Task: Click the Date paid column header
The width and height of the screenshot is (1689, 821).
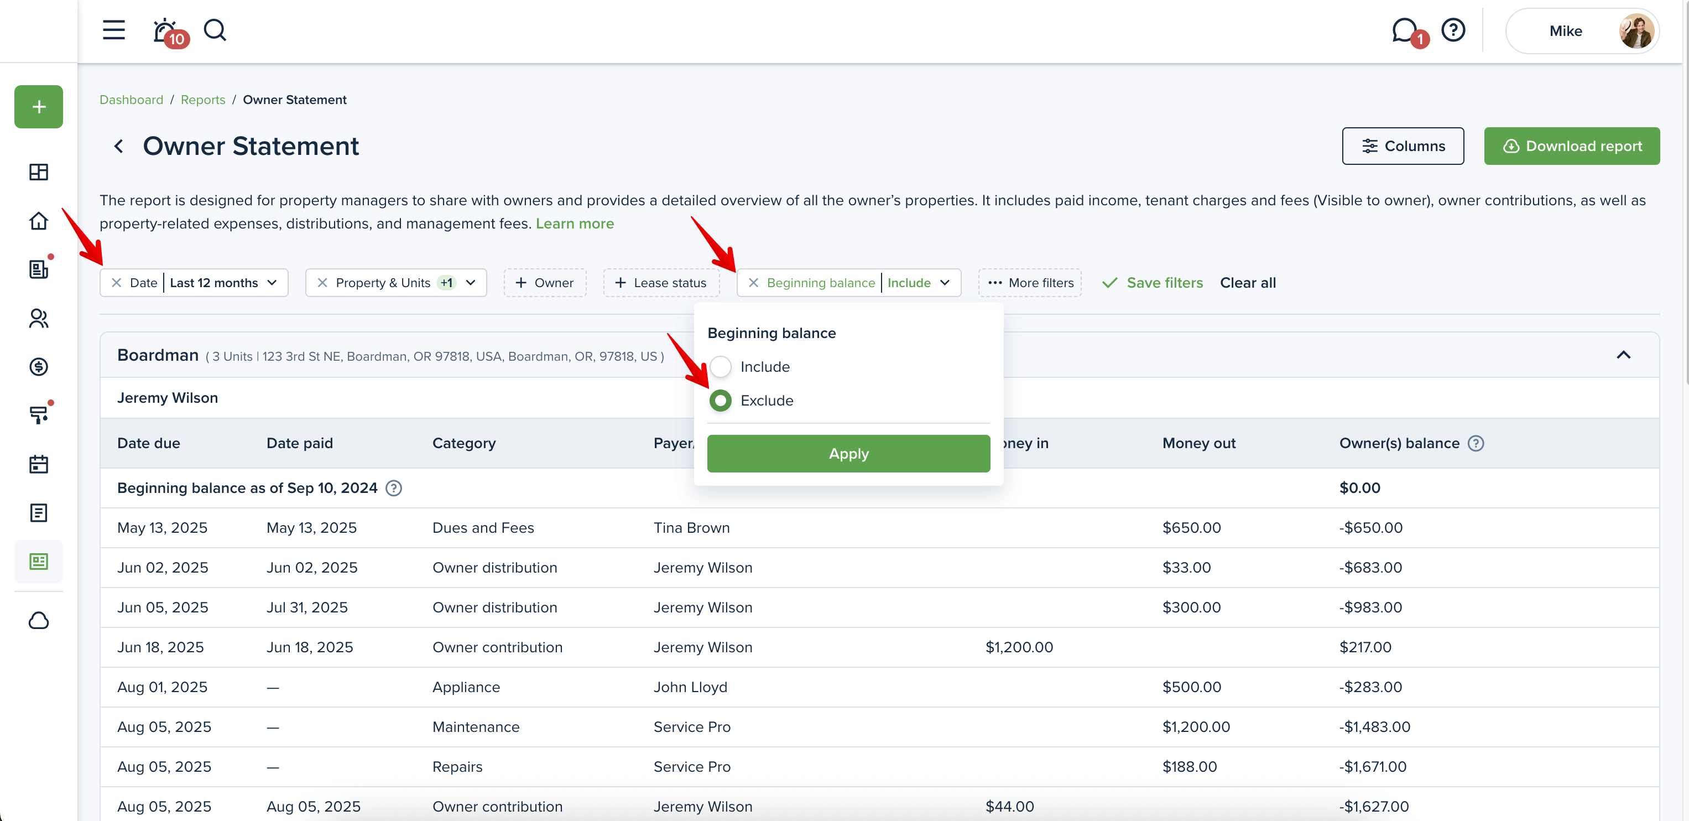Action: [x=300, y=443]
